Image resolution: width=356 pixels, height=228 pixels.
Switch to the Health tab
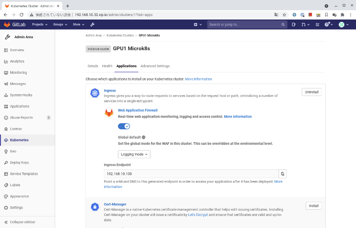coord(107,66)
